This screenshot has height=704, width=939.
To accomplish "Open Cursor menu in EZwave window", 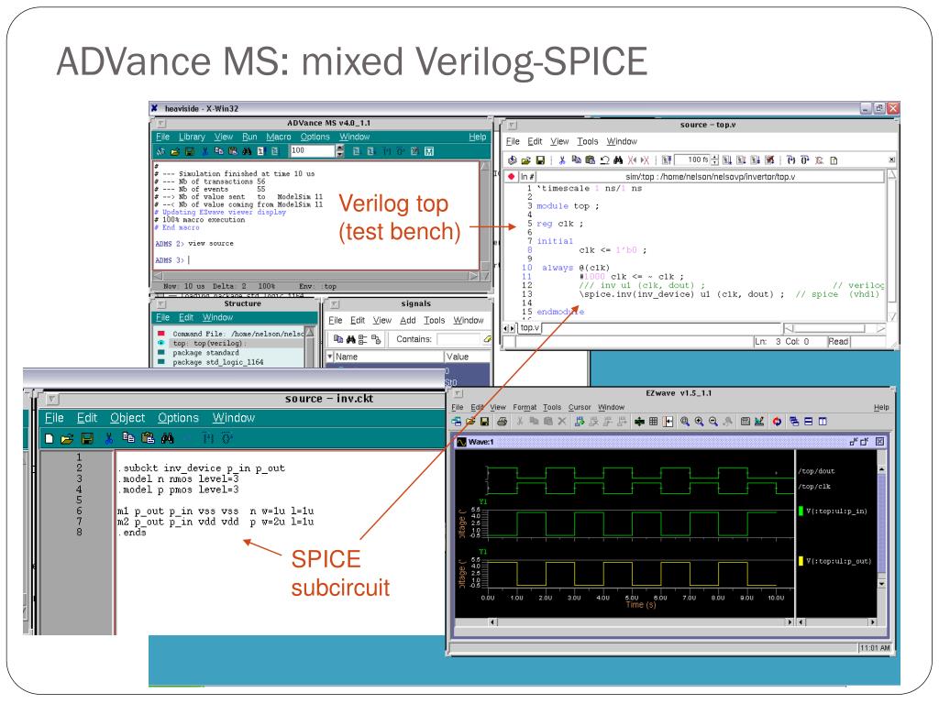I will tap(580, 407).
